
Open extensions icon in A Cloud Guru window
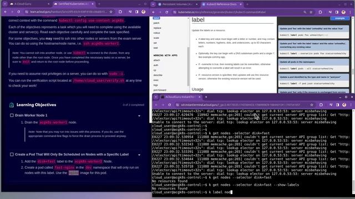pos(120,12)
